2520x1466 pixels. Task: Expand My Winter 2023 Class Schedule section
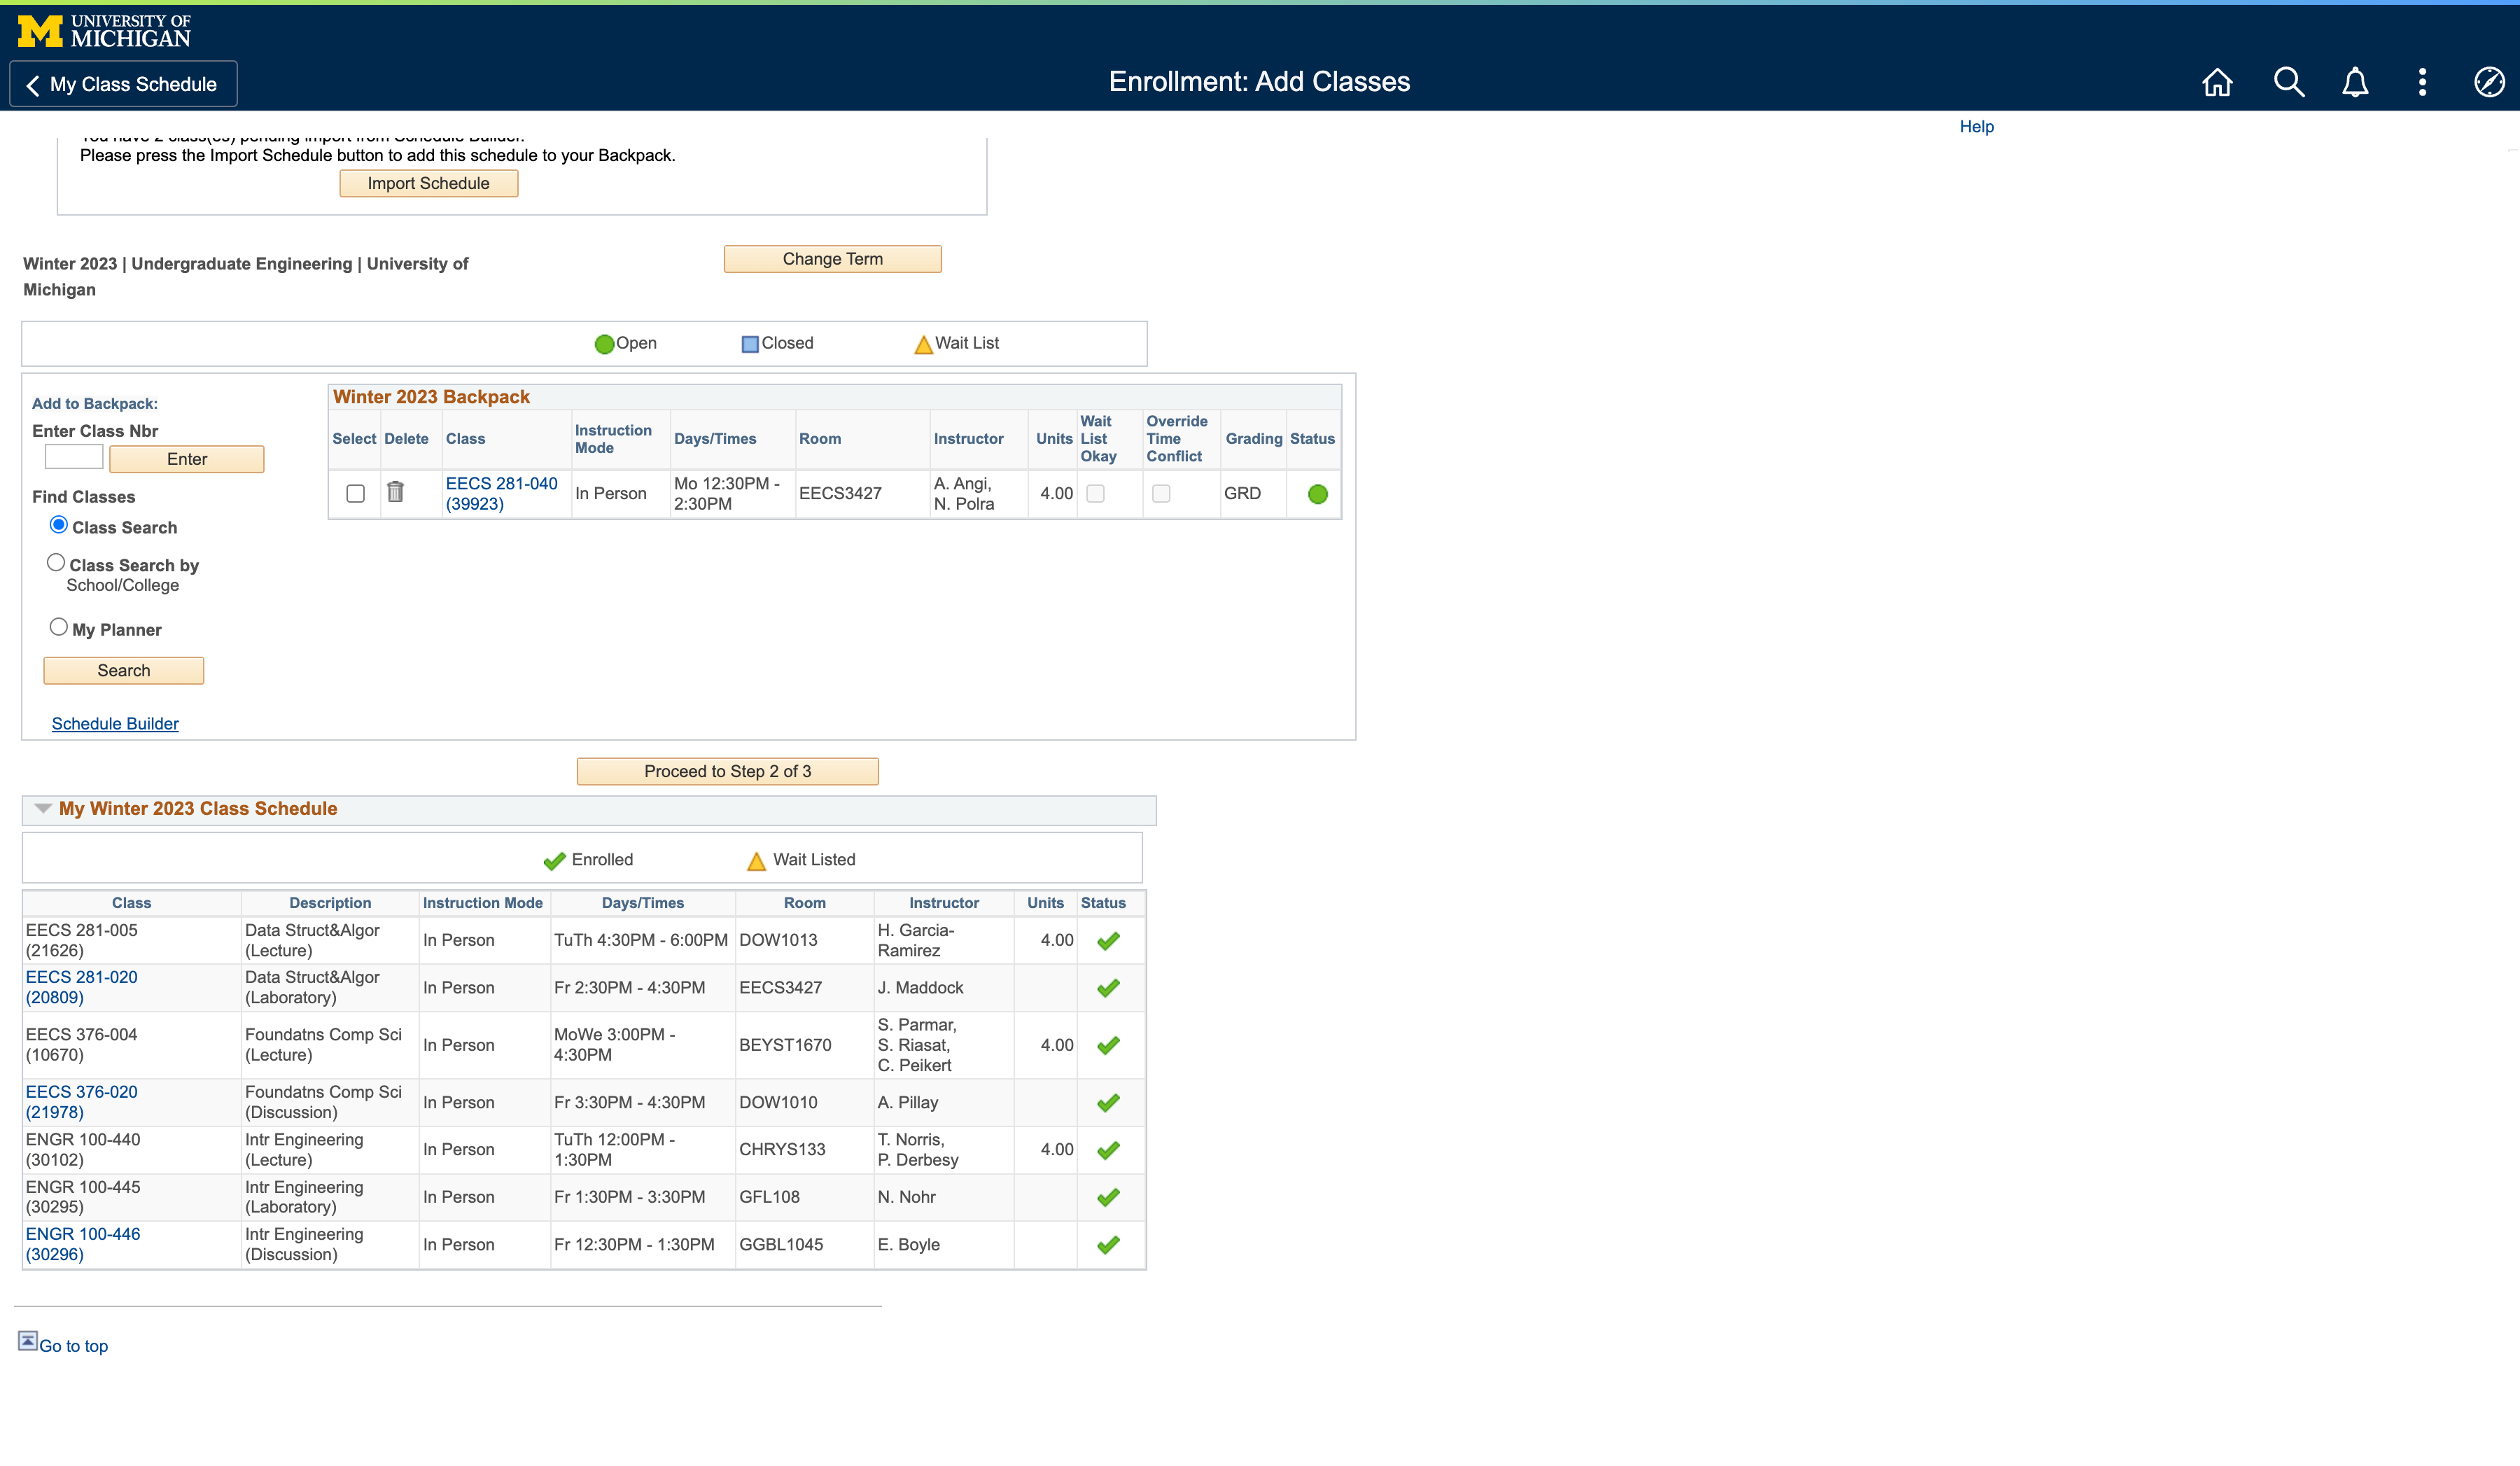pos(40,808)
